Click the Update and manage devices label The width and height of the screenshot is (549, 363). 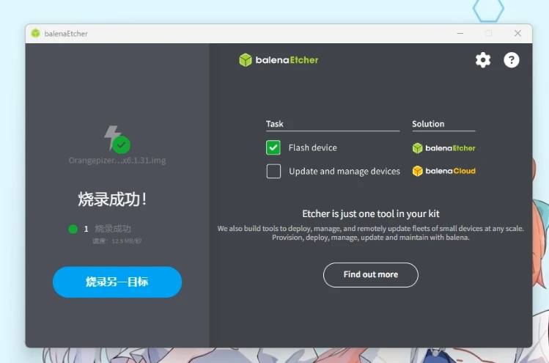click(x=344, y=172)
